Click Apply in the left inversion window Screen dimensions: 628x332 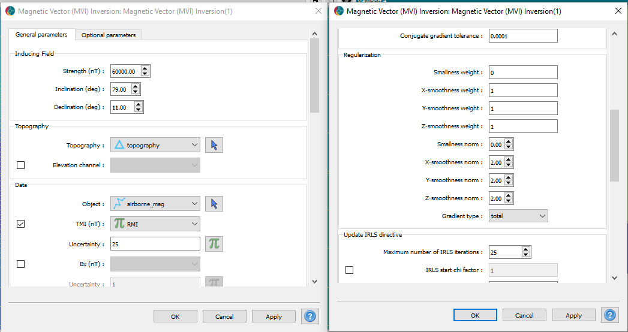pos(274,316)
